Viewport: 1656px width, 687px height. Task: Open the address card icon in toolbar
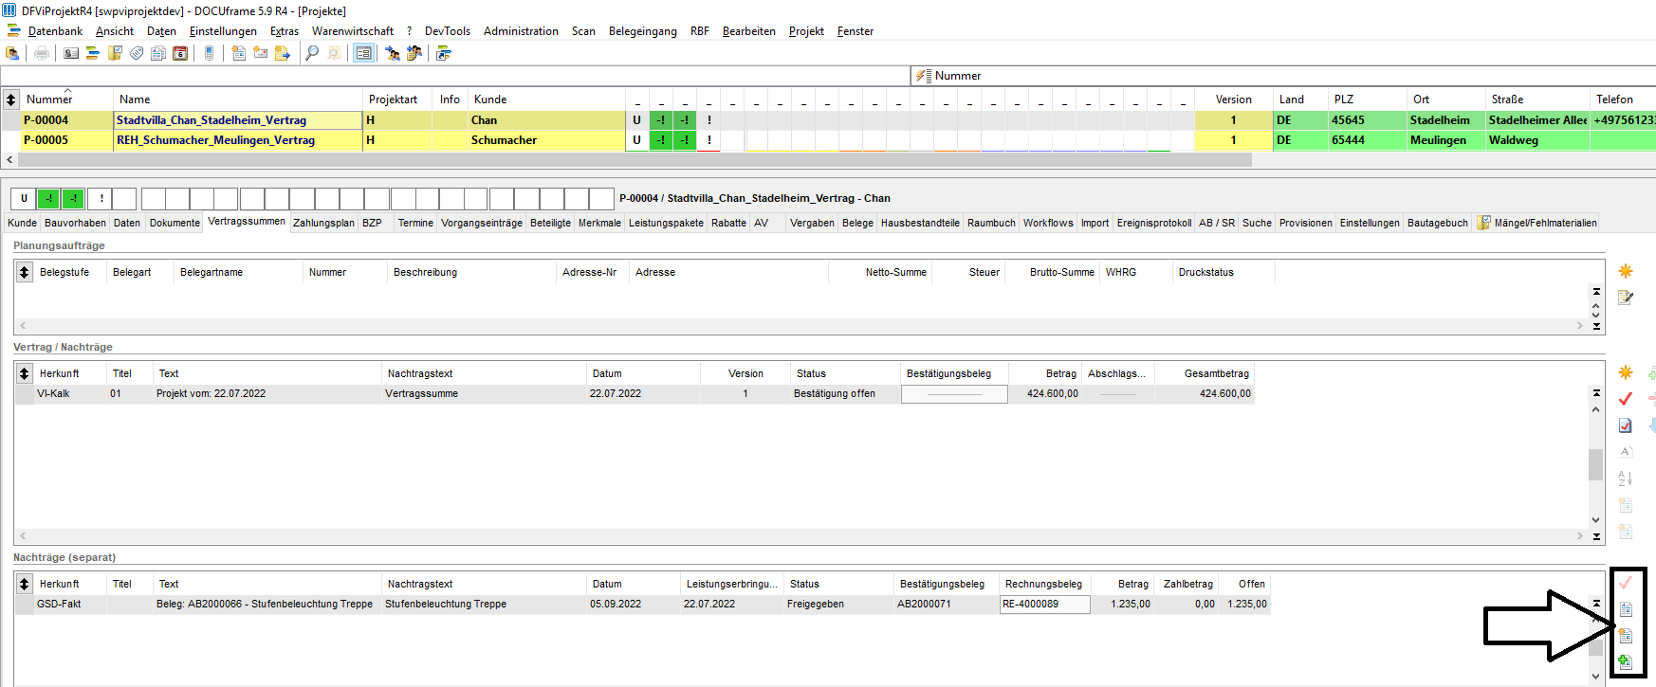pos(71,54)
